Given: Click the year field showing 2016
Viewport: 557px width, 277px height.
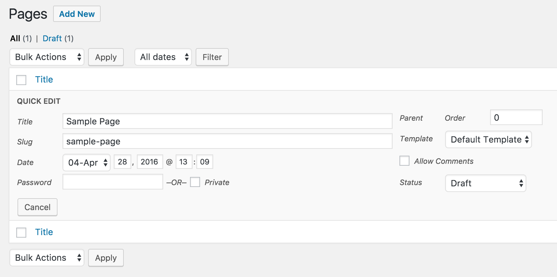Looking at the screenshot, I should [x=150, y=162].
